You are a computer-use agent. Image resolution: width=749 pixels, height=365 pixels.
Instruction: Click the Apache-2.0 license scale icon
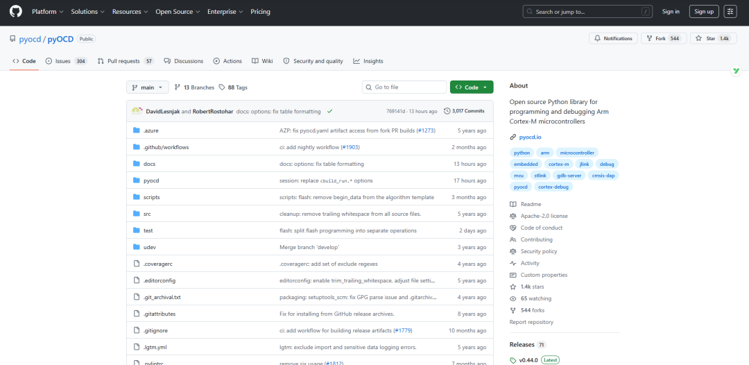coord(513,216)
